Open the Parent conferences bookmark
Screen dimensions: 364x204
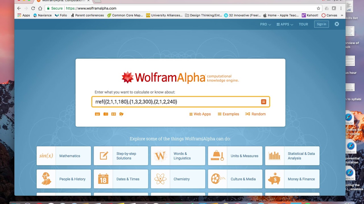(87, 15)
